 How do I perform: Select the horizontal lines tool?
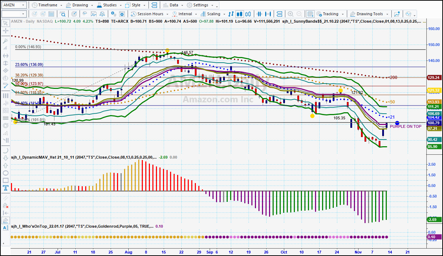[x=6, y=118]
